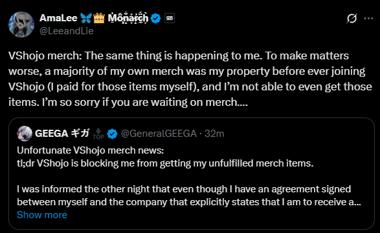Open quoted tweet via 'Unfortunate VShojo merch news' line
Viewport: 380px width, 233px height.
pos(91,150)
